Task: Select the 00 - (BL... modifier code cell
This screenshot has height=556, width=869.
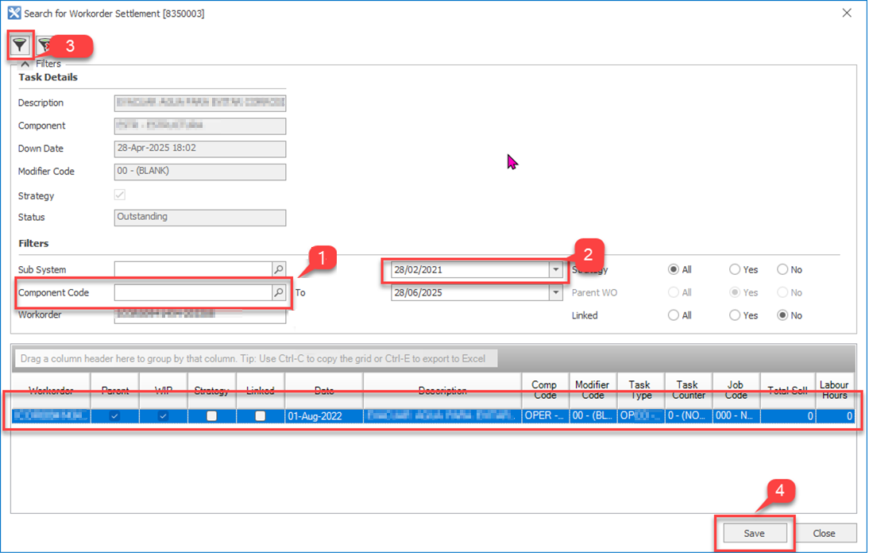Action: coord(593,415)
